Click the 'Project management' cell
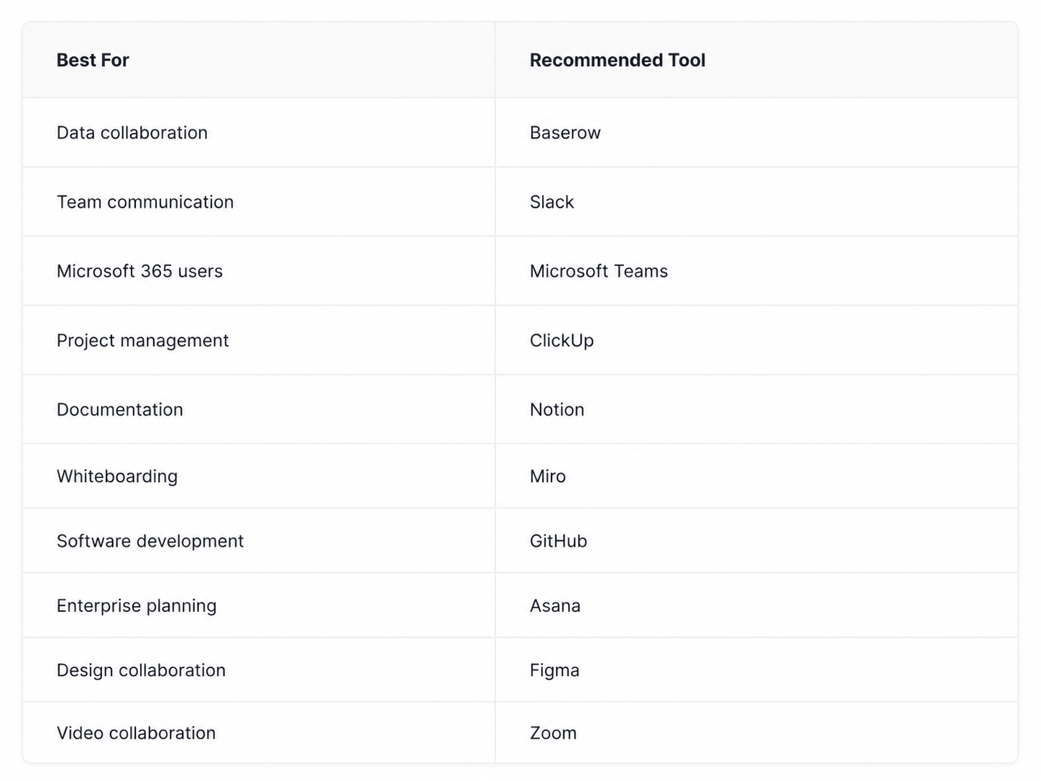1041x781 pixels. [x=259, y=340]
